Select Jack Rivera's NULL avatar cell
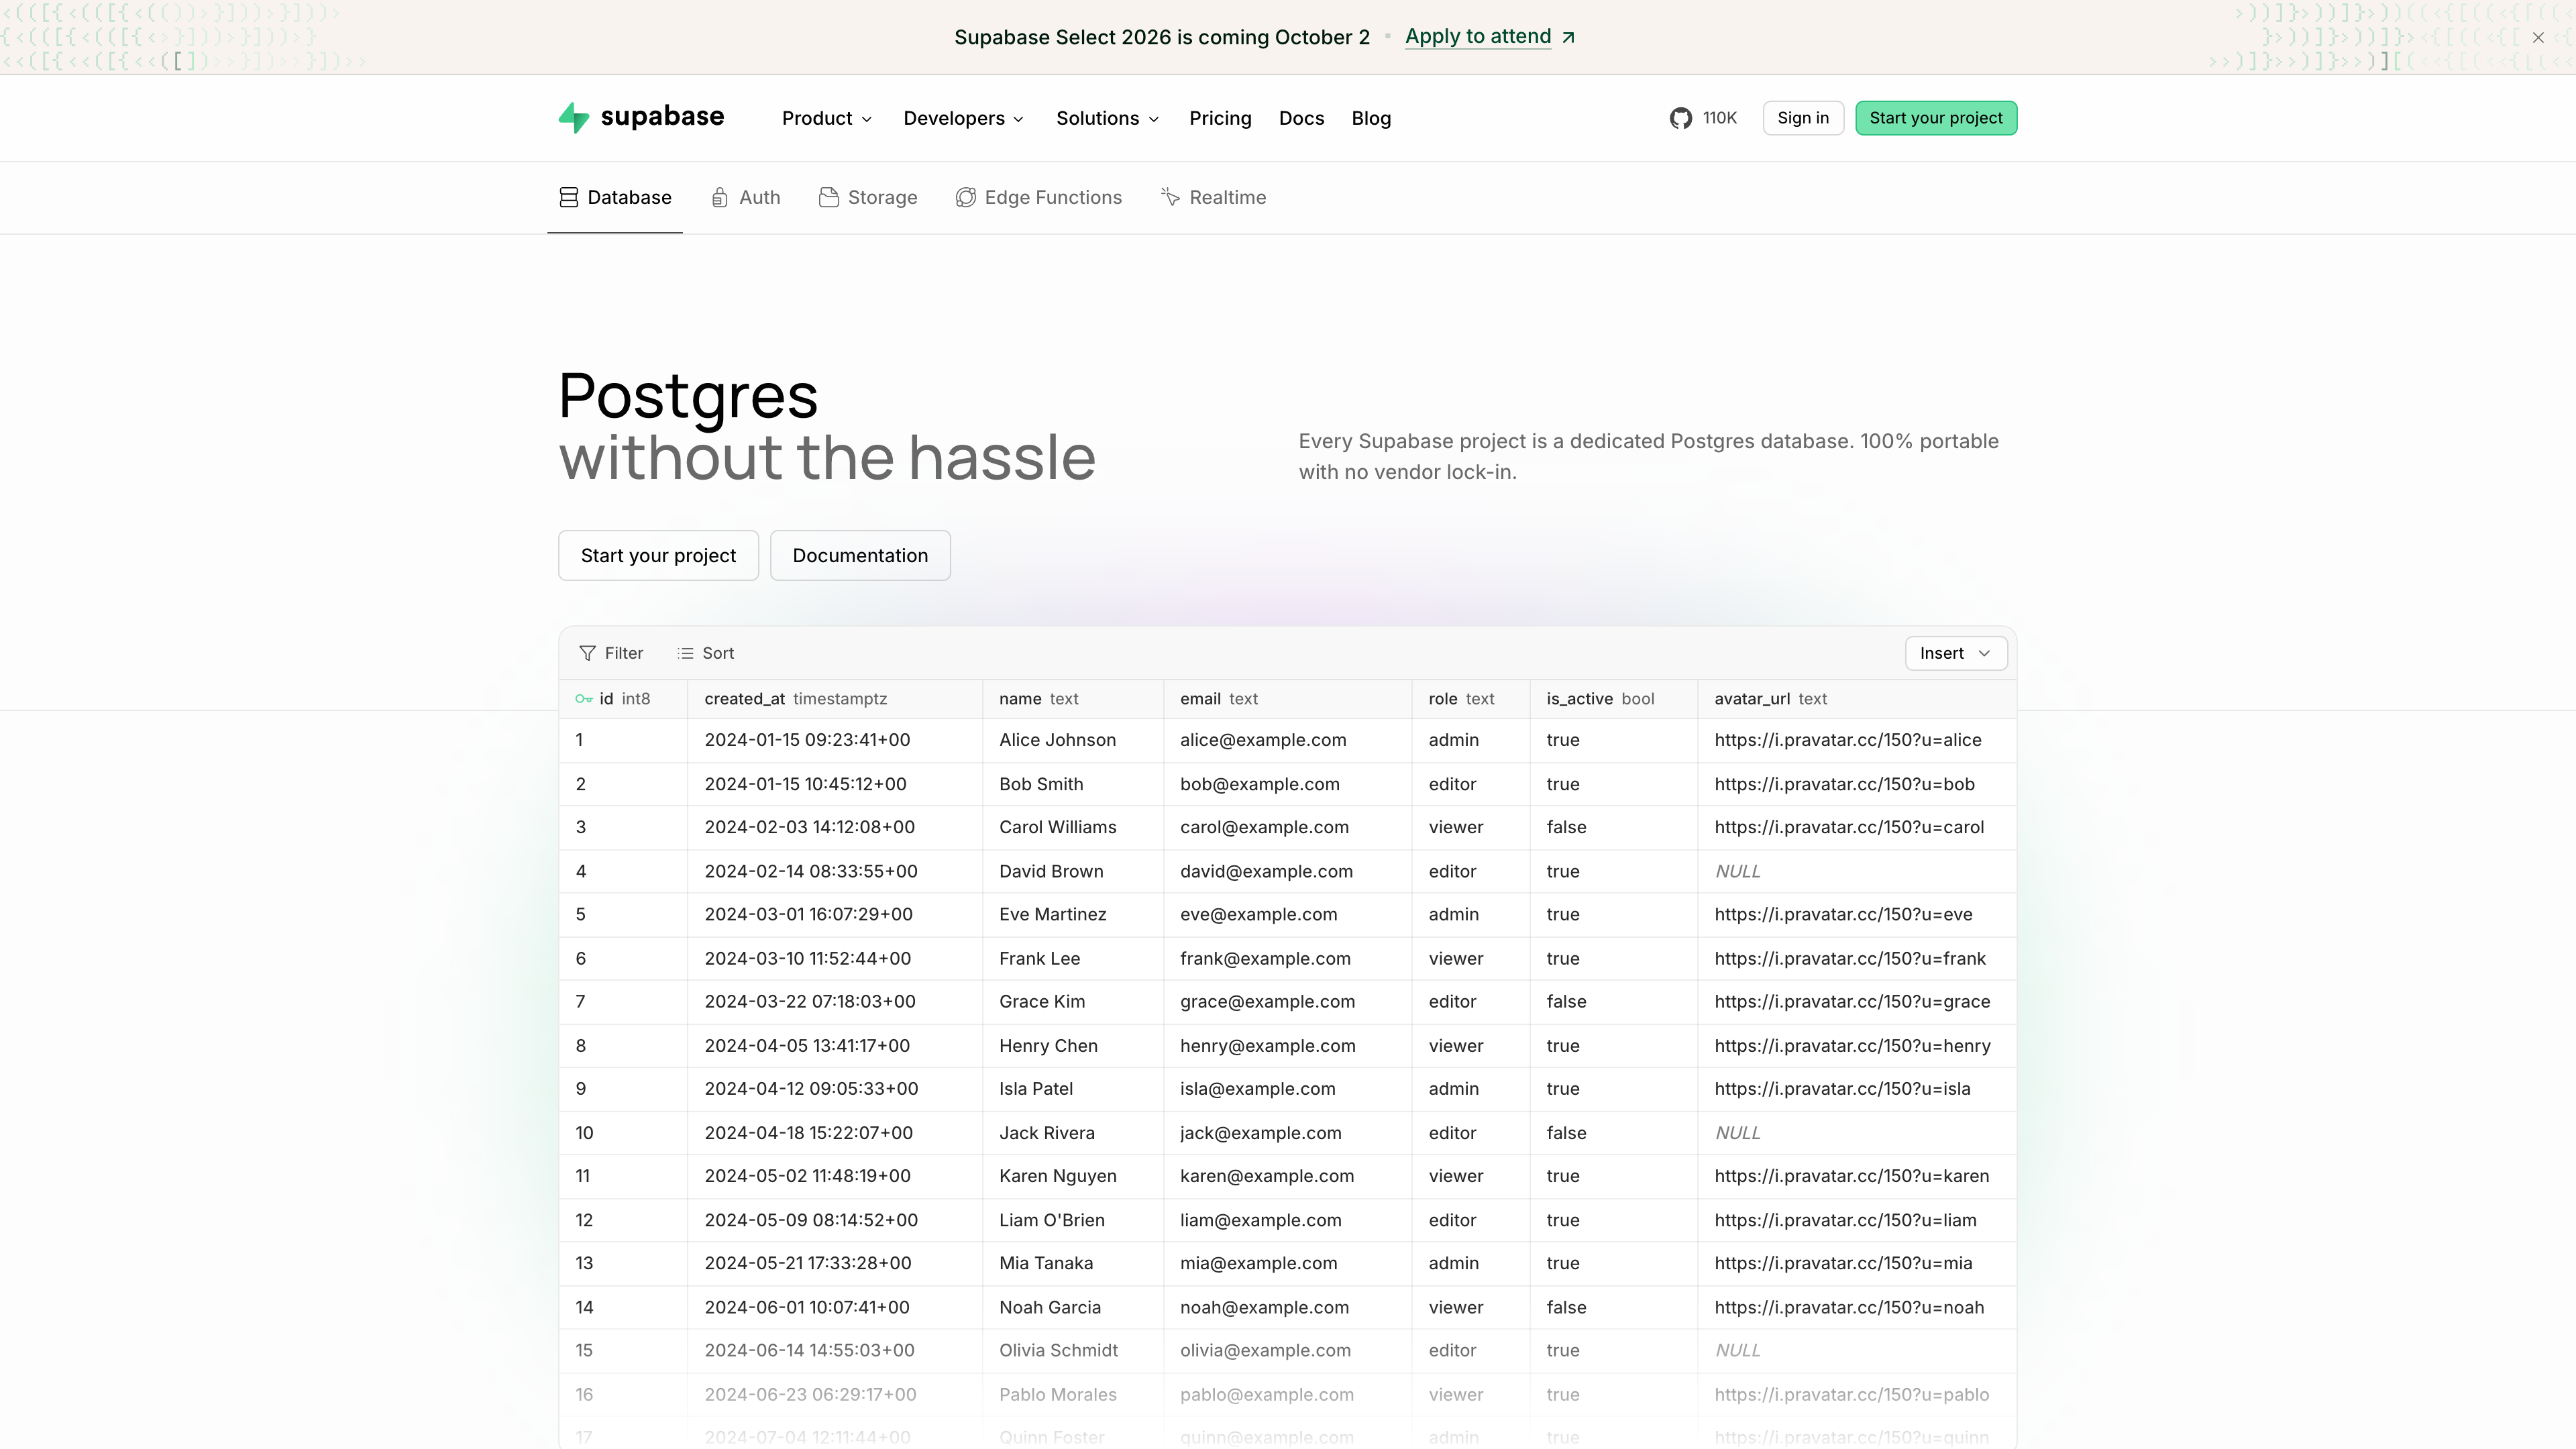The width and height of the screenshot is (2576, 1449). tap(1857, 1132)
